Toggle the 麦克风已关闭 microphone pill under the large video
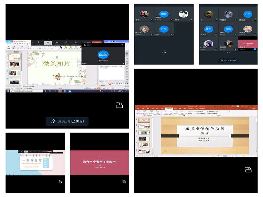This screenshot has width=263, height=197. [67, 121]
